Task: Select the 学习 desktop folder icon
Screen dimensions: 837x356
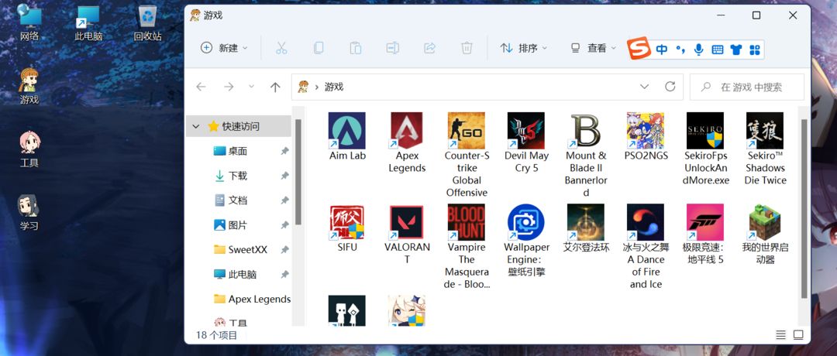Action: point(29,212)
